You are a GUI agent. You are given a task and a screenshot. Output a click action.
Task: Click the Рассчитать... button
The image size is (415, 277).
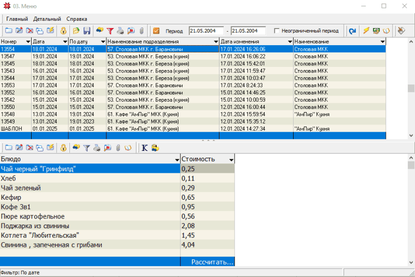click(x=212, y=262)
